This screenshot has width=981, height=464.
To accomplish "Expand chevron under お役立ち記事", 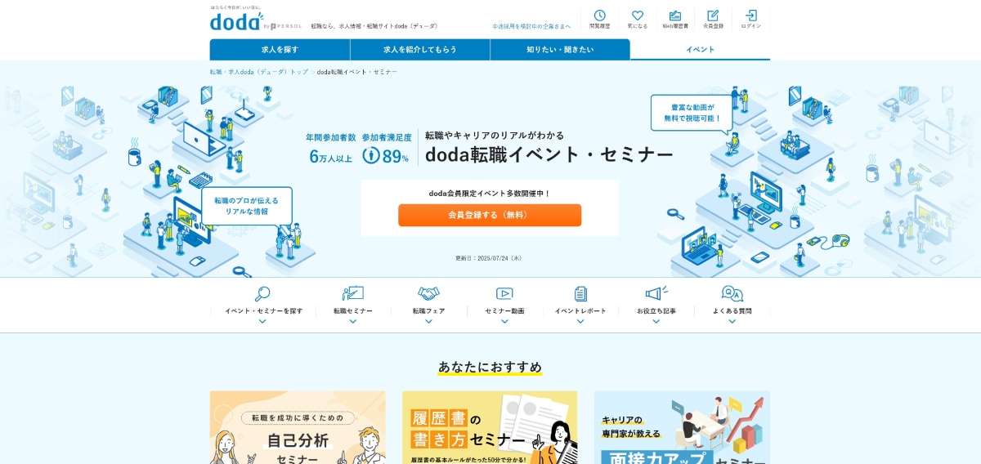I will tap(656, 321).
